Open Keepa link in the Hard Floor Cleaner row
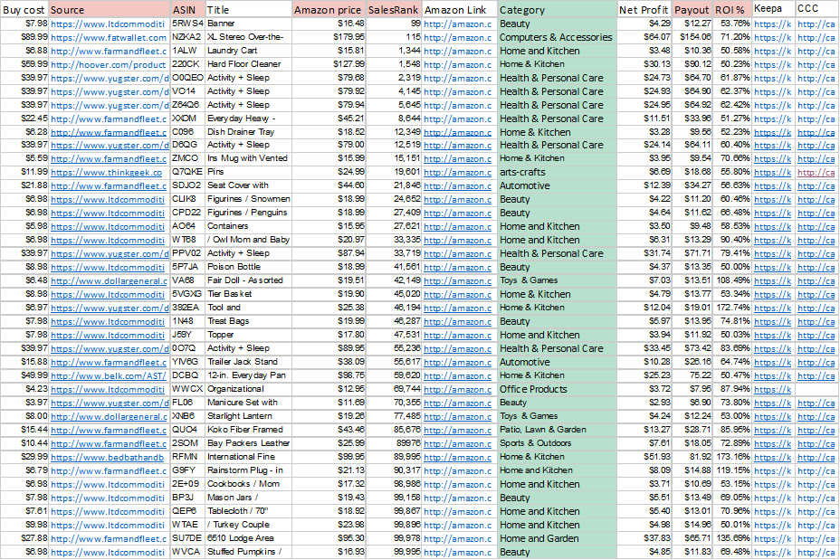The height and width of the screenshot is (560, 840). click(x=772, y=65)
